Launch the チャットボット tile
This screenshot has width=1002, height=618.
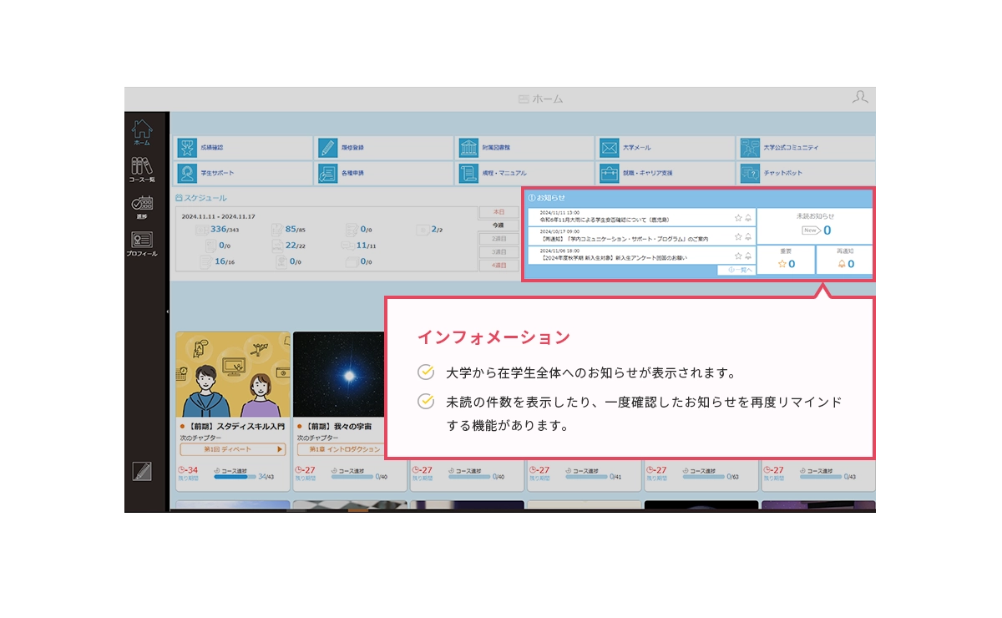click(x=807, y=174)
